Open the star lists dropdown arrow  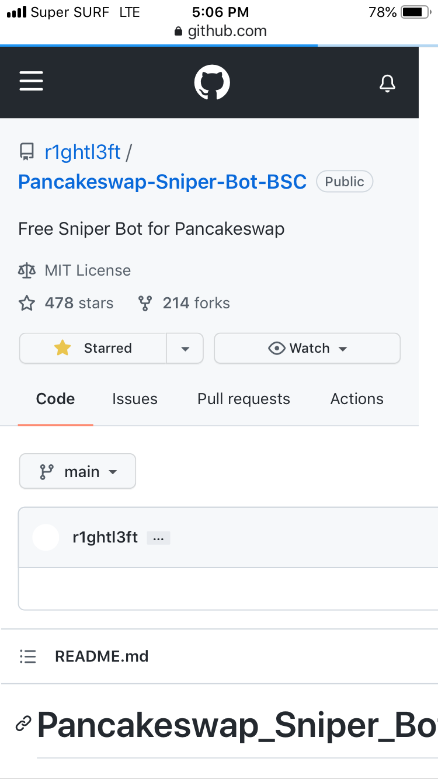[x=185, y=349]
